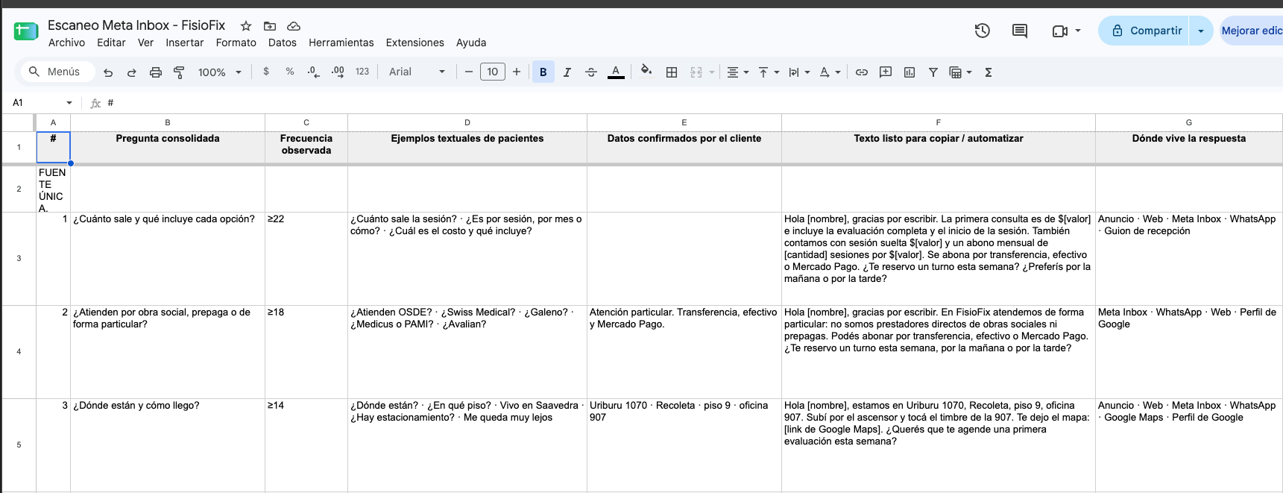Toggle bold formatting

[543, 72]
